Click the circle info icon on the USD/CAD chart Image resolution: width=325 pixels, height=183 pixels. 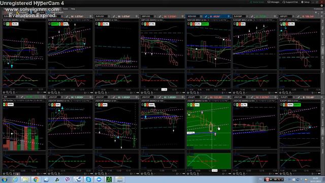(235, 105)
